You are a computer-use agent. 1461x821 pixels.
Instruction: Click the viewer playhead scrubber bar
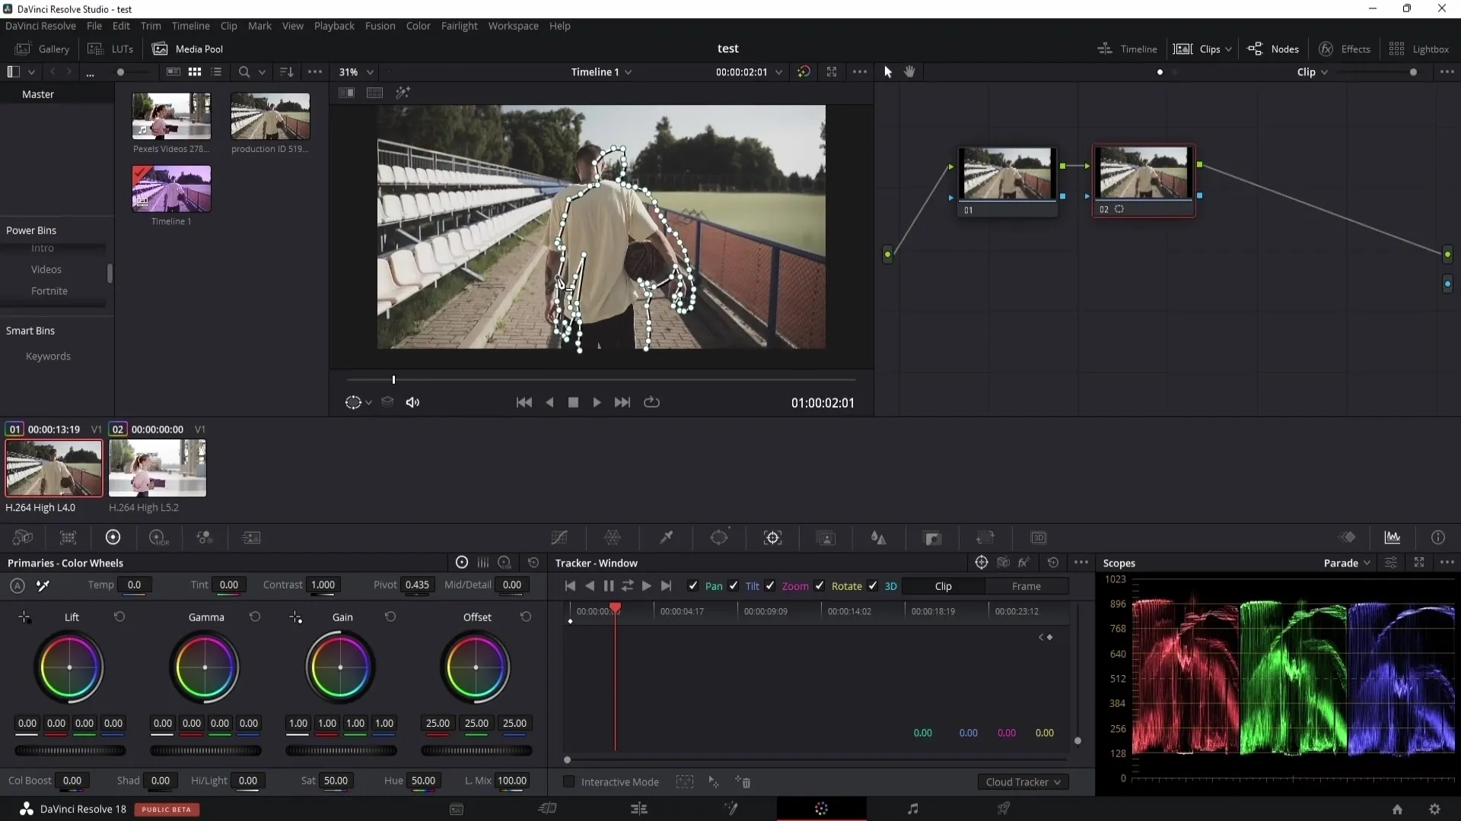click(601, 379)
